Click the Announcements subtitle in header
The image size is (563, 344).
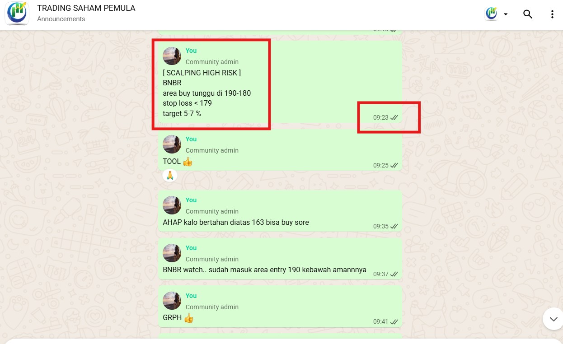pyautogui.click(x=61, y=19)
